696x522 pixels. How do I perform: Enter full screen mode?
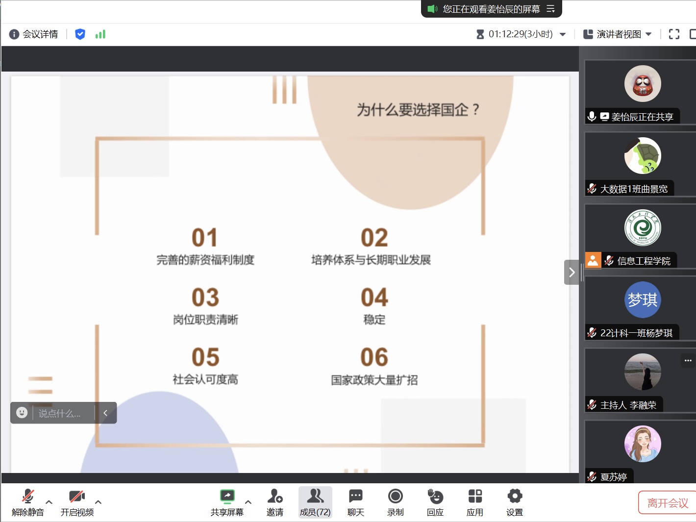click(x=674, y=34)
